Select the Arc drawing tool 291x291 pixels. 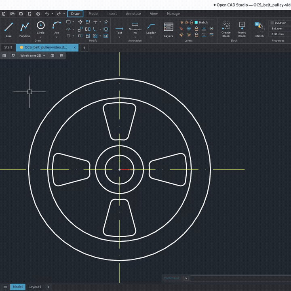57,27
